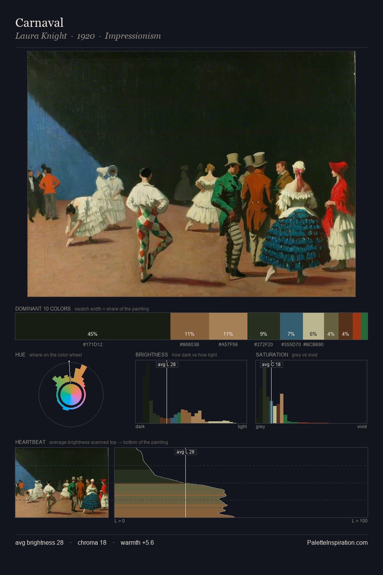Click the saturation histogram chart
Image resolution: width=383 pixels, height=575 pixels.
311,392
